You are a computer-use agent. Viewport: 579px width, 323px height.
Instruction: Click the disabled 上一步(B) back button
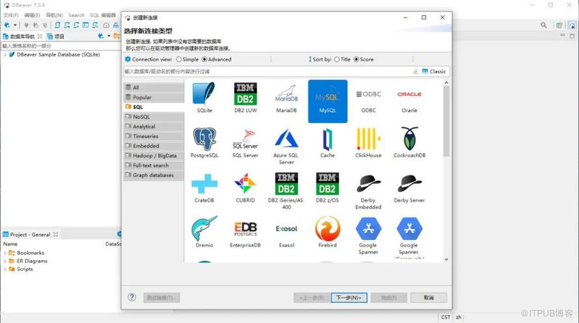click(312, 298)
